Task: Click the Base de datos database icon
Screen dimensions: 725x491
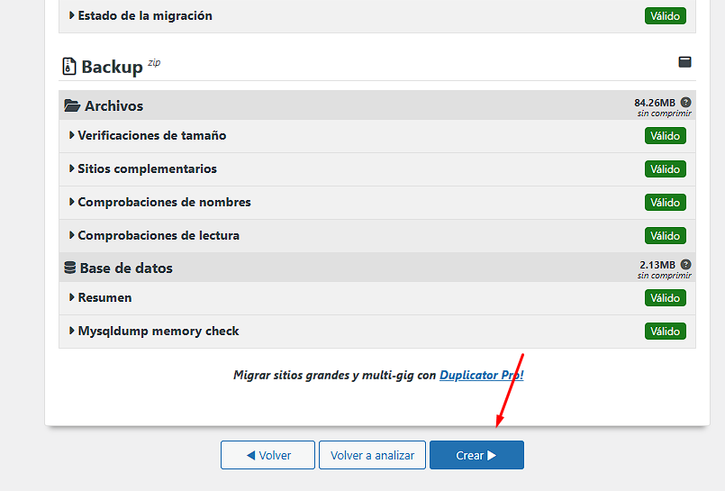Action: click(70, 268)
